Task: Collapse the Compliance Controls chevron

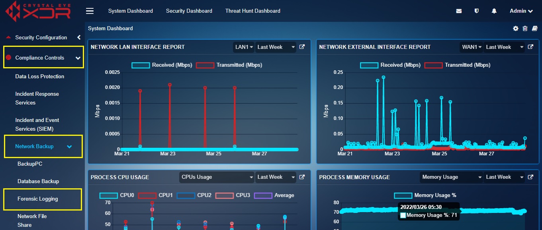Action: (x=78, y=58)
